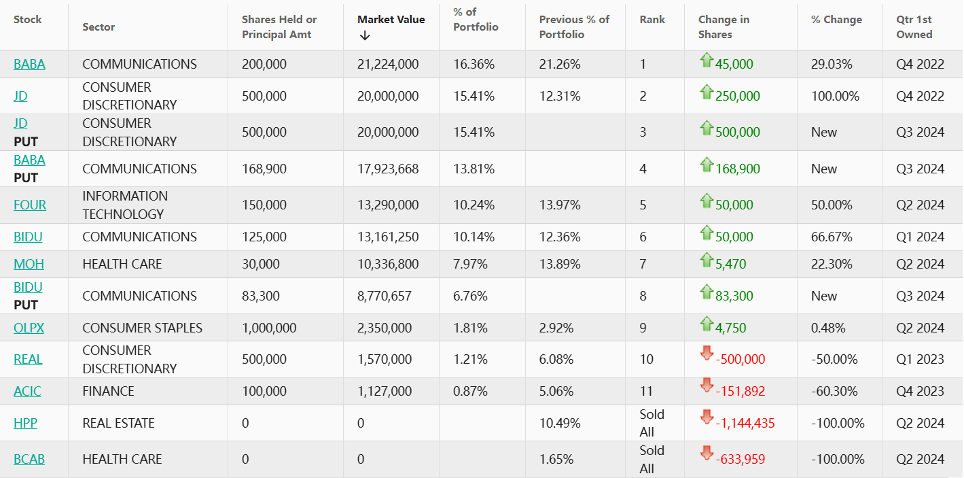Click red down arrow beside -500,000
This screenshot has width=964, height=478.
(x=707, y=354)
